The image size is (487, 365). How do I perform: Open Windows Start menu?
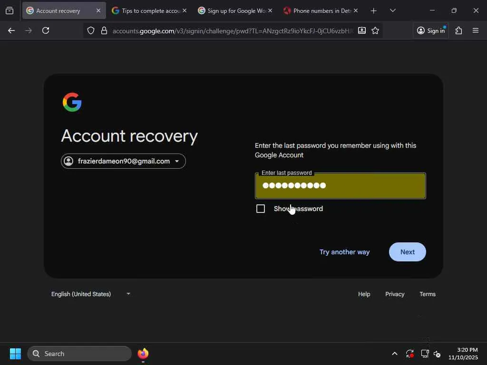pos(15,354)
